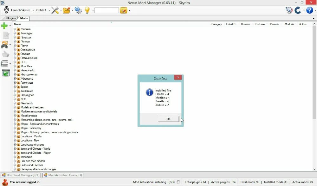
Task: Sort by Install D... column header
Action: click(232, 24)
